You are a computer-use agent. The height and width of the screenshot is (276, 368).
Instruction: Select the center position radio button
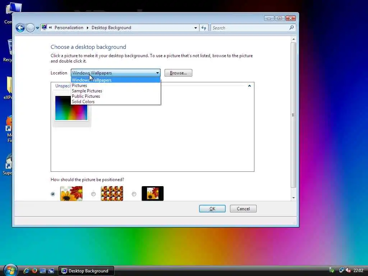[x=134, y=194]
